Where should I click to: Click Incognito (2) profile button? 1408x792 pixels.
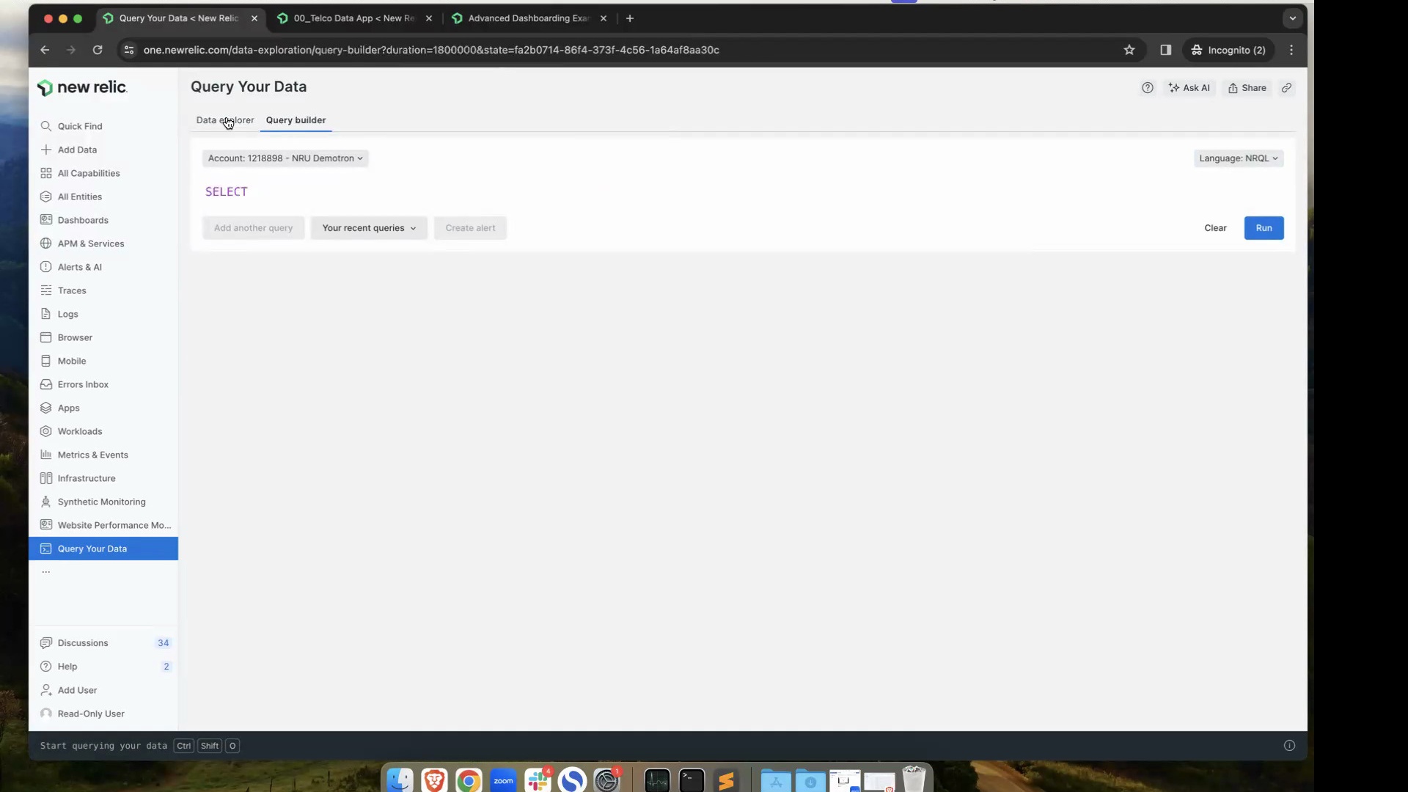coord(1228,50)
